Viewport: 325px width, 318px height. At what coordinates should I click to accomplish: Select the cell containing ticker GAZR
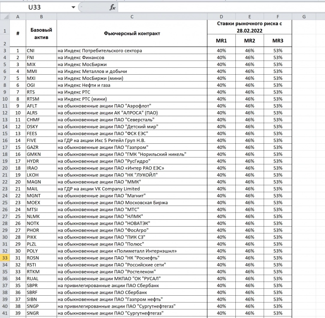[x=41, y=147]
